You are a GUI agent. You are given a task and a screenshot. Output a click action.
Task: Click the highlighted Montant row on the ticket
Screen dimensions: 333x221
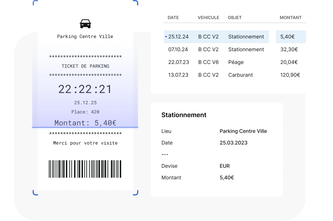(85, 123)
